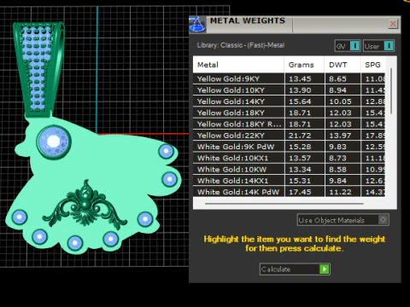The image size is (410, 307).
Task: Click the green arrow on Calculate
Action: click(x=325, y=269)
